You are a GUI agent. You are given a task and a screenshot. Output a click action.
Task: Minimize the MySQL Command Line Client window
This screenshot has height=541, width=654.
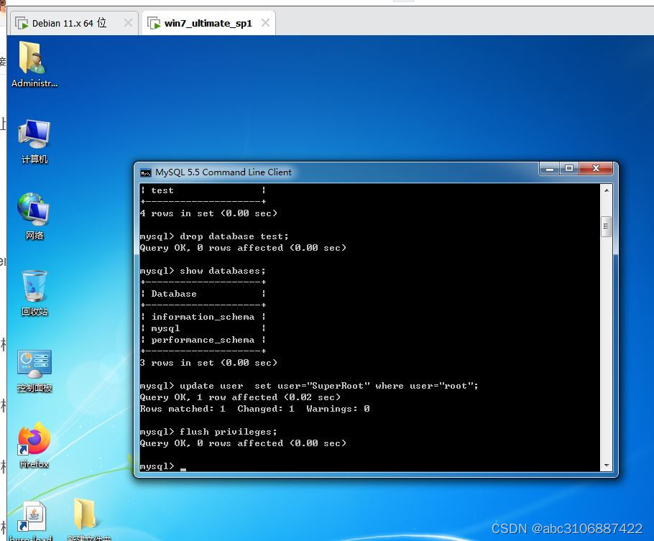(x=550, y=169)
